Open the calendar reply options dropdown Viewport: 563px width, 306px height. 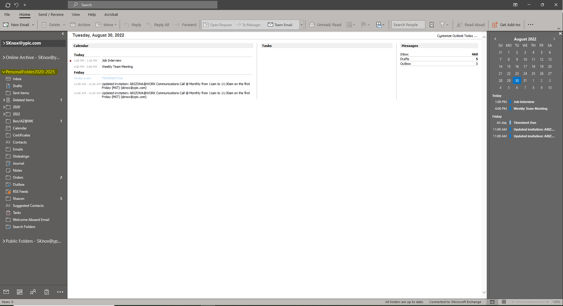pyautogui.click(x=380, y=25)
